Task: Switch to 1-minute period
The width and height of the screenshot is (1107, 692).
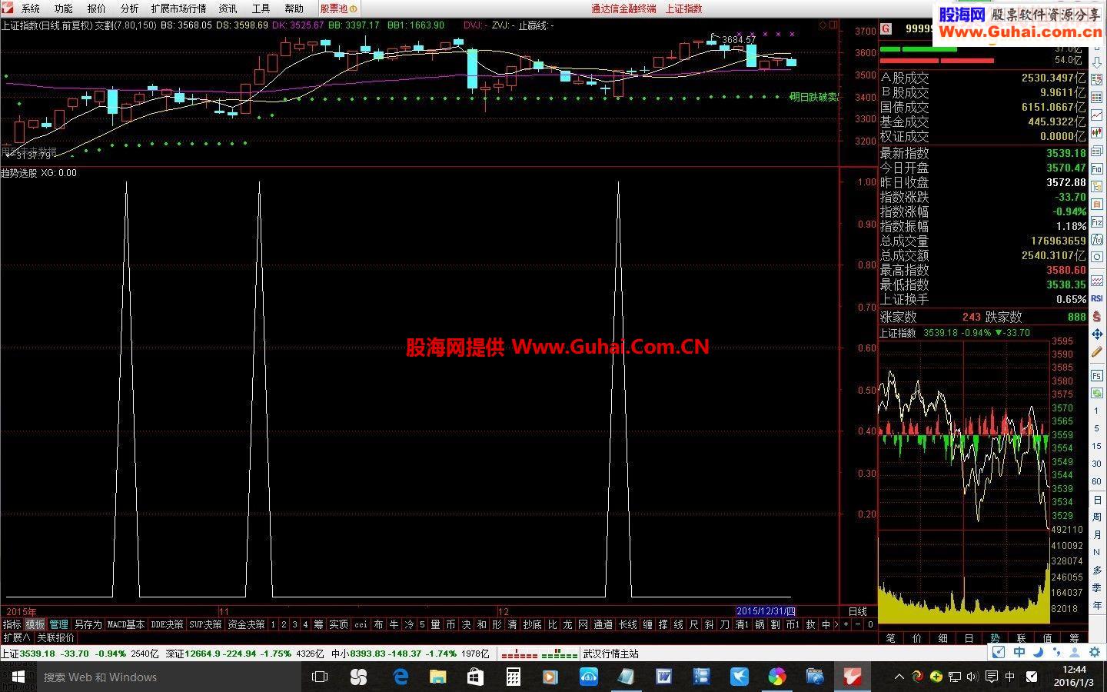Action: (x=1097, y=411)
